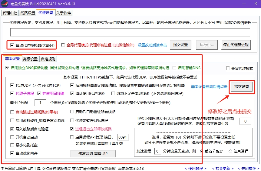Enable 全局代理模式 checkbox
The width and height of the screenshot is (261, 171).
click(x=63, y=45)
